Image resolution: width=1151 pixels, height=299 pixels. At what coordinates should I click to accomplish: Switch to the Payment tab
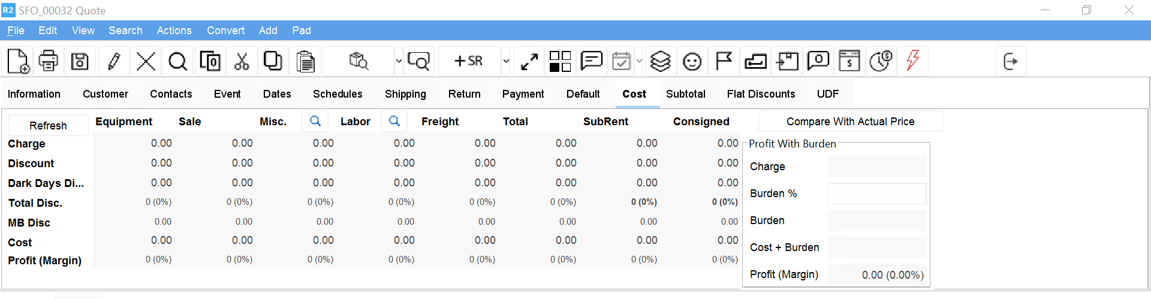tap(523, 94)
